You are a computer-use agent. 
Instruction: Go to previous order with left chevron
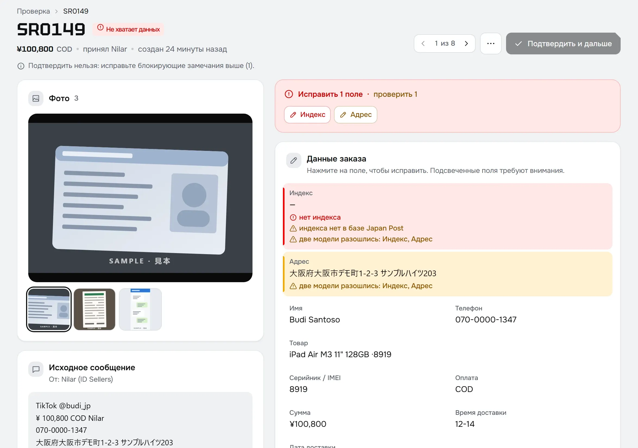click(x=423, y=43)
